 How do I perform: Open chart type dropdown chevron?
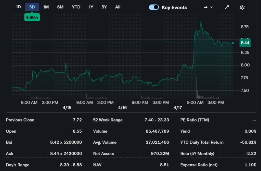coord(212,7)
